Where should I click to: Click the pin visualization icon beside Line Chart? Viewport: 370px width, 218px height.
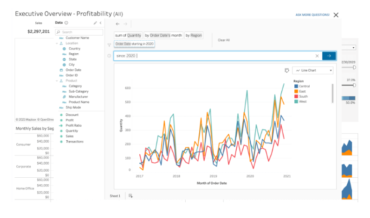coord(286,70)
